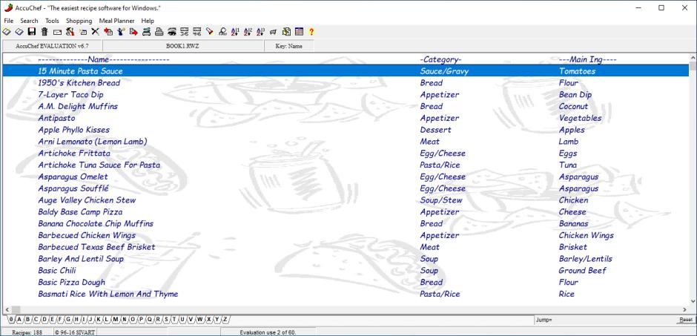Open the Help menu
697x336 pixels.
pos(148,21)
